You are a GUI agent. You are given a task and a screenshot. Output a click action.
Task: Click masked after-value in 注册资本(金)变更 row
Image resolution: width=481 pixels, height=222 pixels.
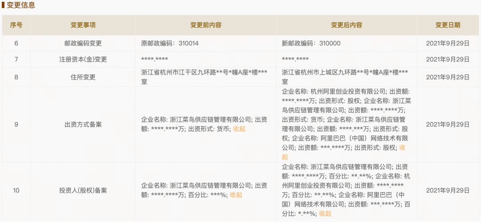pyautogui.click(x=295, y=60)
